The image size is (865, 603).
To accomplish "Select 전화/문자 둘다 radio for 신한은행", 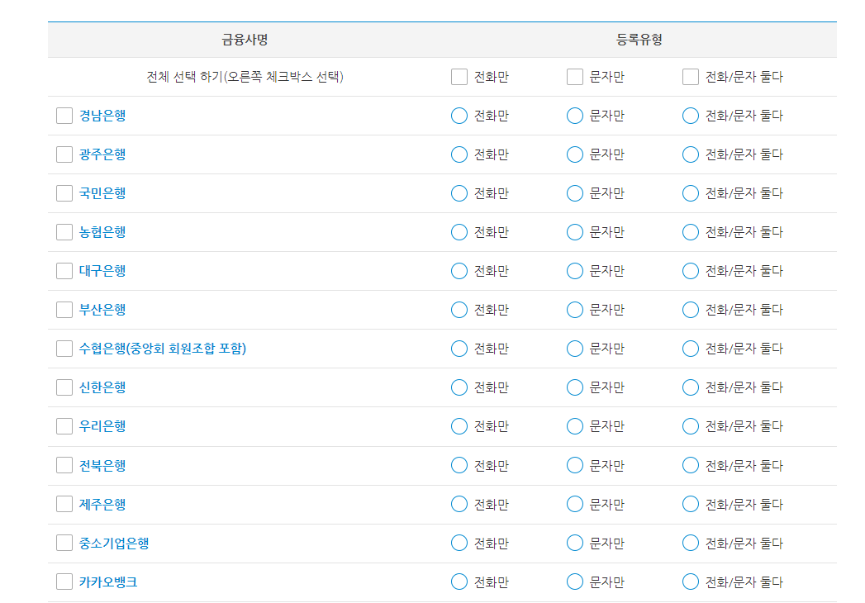I will click(x=690, y=387).
